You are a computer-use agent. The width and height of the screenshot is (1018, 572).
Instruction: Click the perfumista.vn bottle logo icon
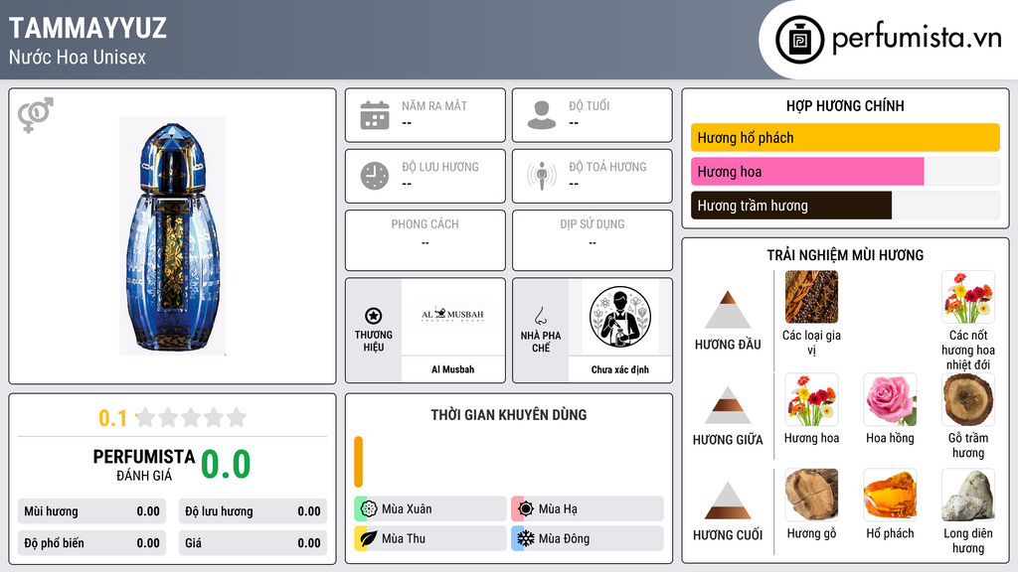point(799,40)
